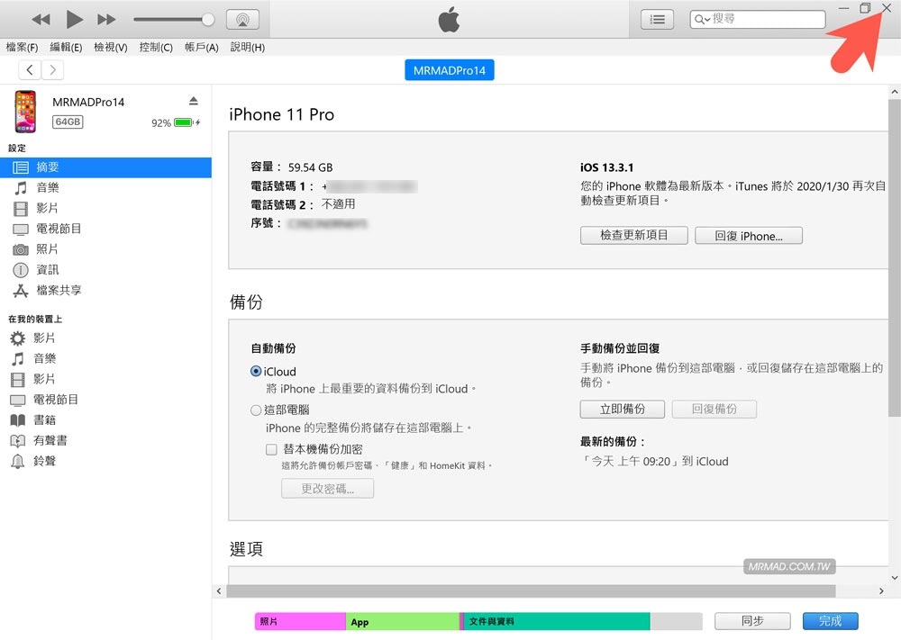Click 立即備份 button

click(623, 410)
